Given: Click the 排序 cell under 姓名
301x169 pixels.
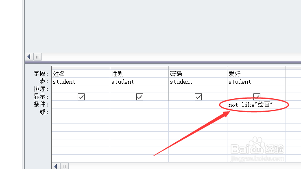Looking at the screenshot, I should [81, 89].
